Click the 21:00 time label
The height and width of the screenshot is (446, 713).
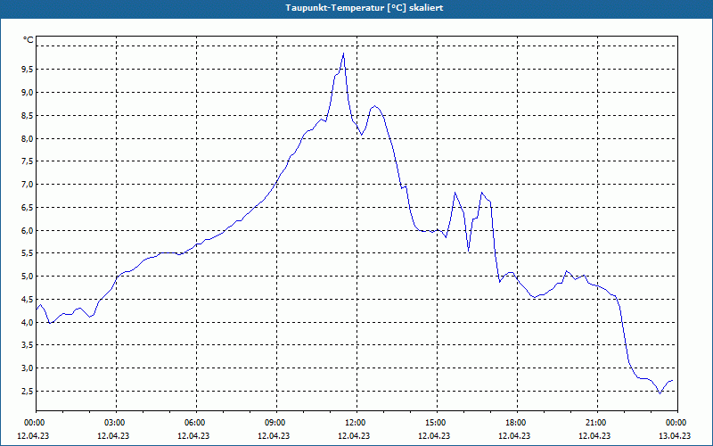pyautogui.click(x=597, y=423)
